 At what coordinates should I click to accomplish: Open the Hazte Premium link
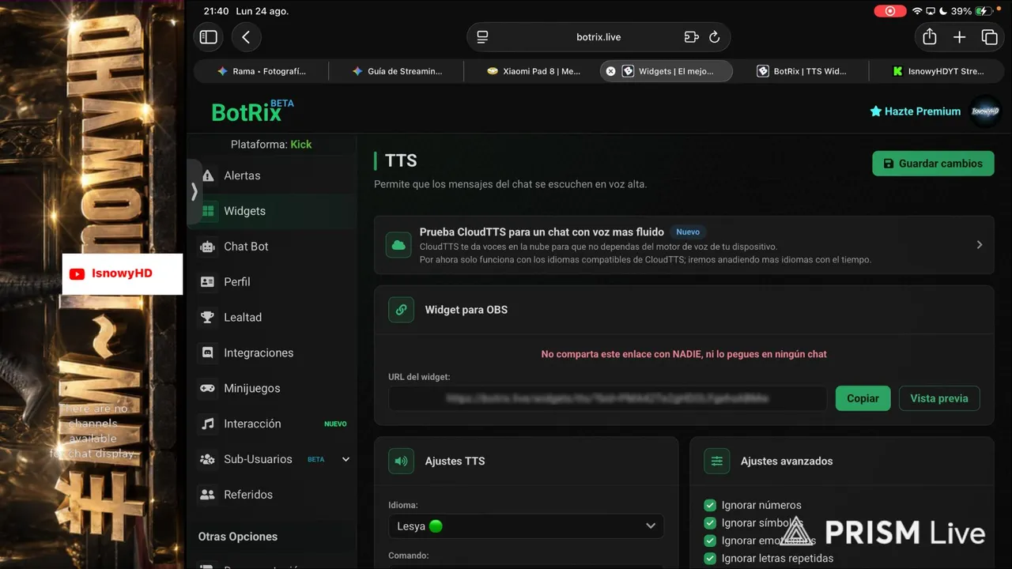point(915,111)
